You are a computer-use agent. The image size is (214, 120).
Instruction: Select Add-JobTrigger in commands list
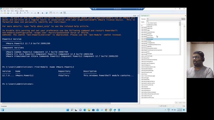tap(145, 78)
